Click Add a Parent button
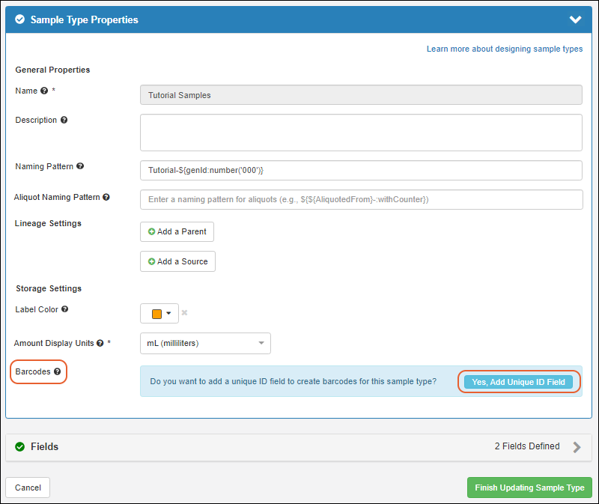The width and height of the screenshot is (599, 504). tap(177, 232)
